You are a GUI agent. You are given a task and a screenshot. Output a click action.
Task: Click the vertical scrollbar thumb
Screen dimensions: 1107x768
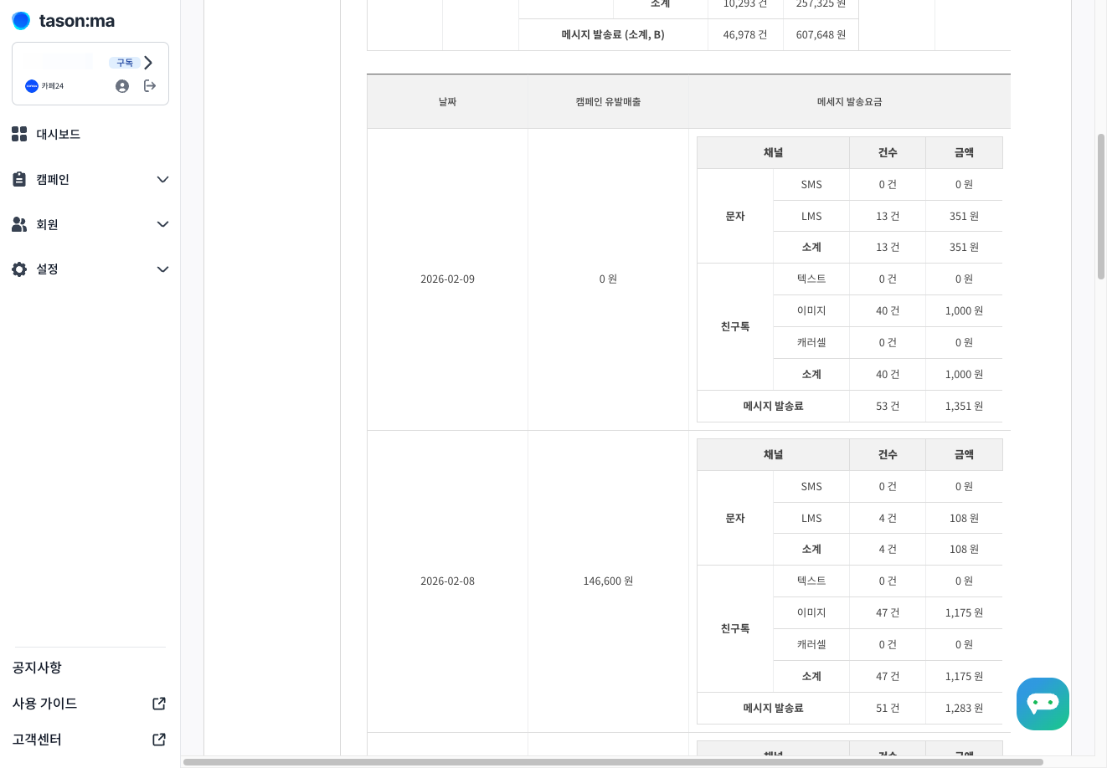1101,207
